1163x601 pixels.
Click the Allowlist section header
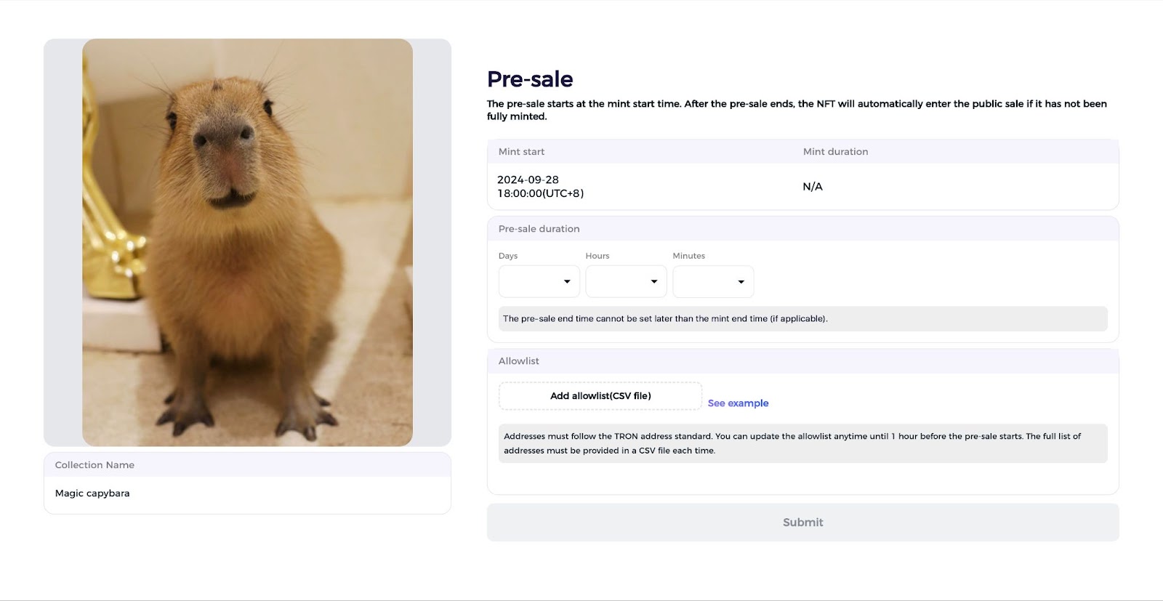[802, 361]
